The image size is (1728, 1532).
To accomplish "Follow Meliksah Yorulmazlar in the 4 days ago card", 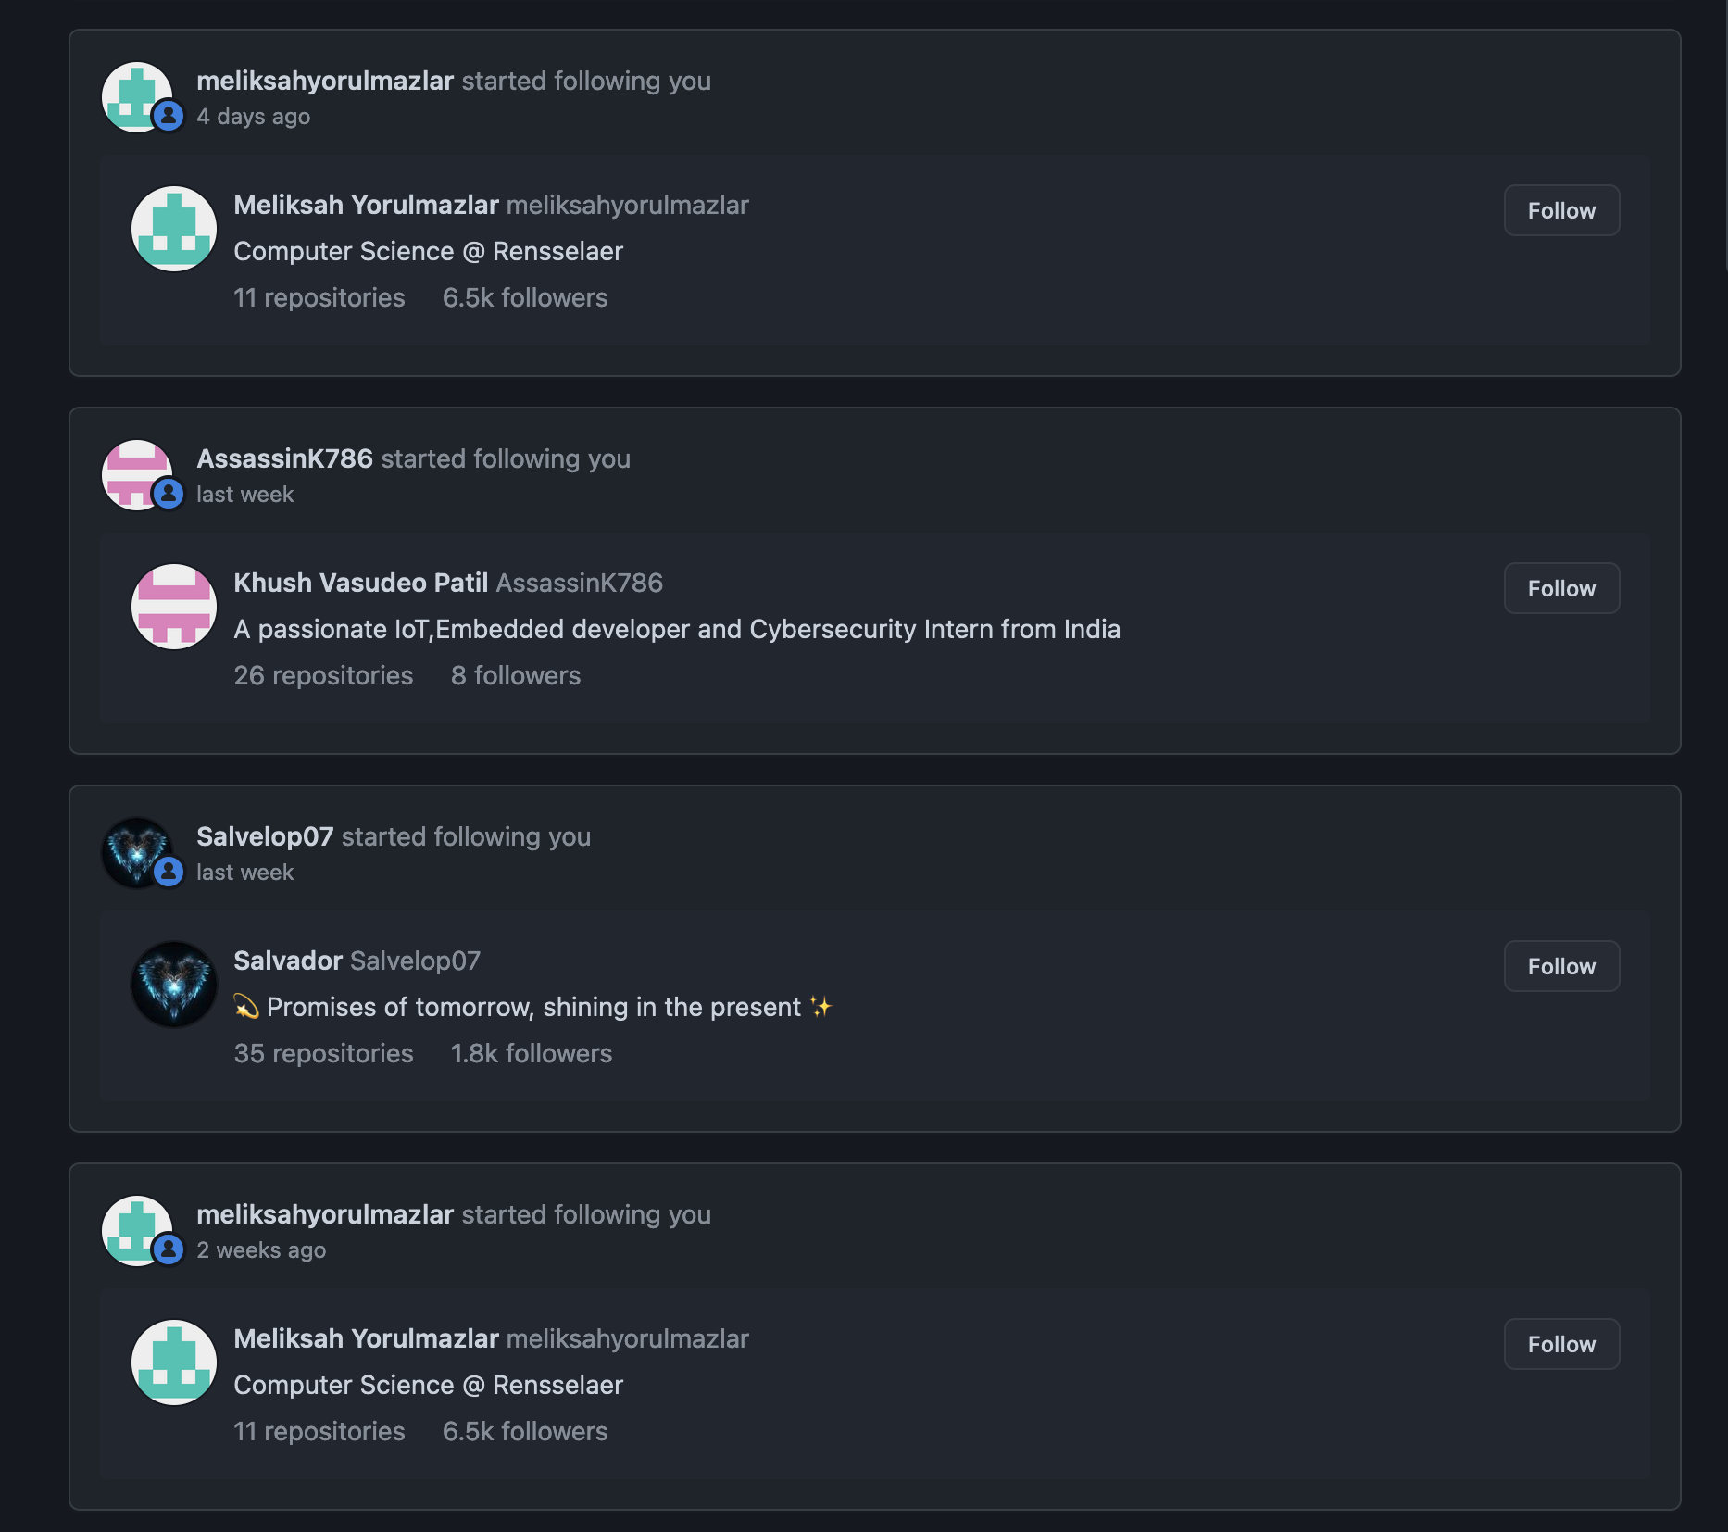I will 1561,211.
